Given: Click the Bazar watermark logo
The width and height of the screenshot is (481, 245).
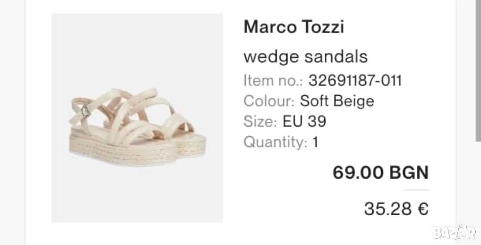Looking at the screenshot, I should [x=454, y=232].
